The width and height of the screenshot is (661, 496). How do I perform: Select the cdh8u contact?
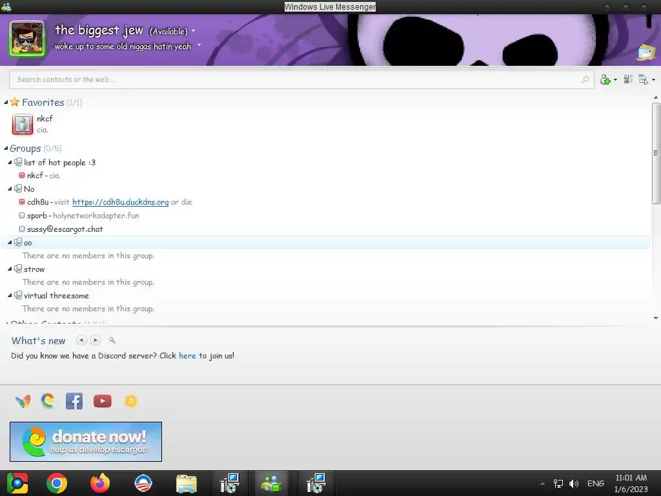pyautogui.click(x=38, y=202)
